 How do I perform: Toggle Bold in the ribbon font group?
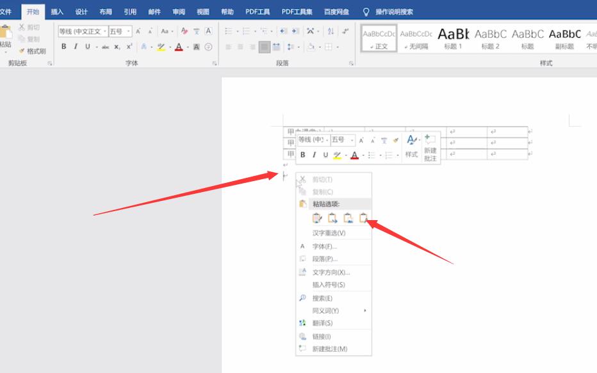(x=64, y=47)
